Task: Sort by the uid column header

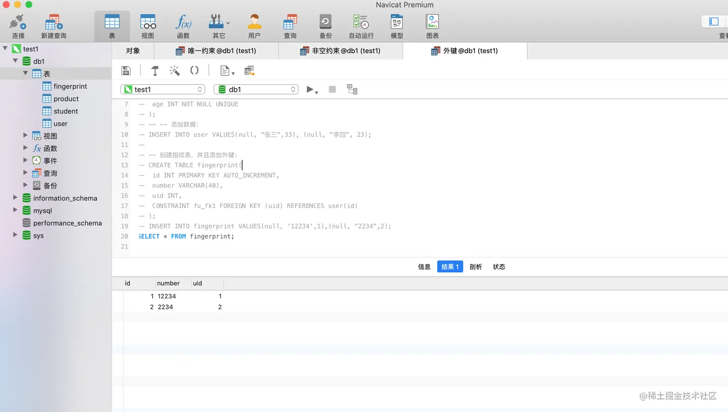Action: click(x=208, y=283)
